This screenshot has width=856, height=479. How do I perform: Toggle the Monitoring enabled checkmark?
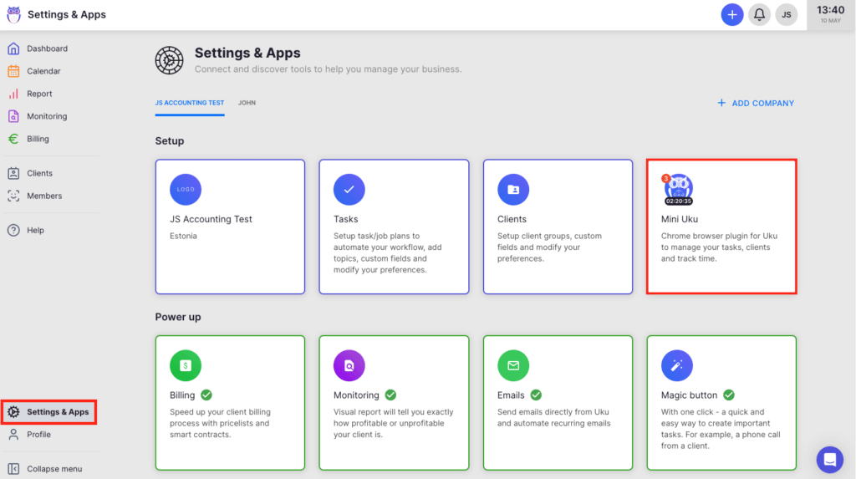(x=390, y=395)
